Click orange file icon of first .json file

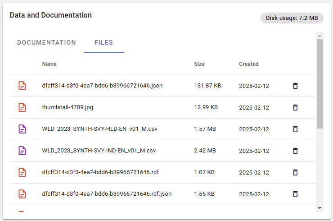[22, 86]
